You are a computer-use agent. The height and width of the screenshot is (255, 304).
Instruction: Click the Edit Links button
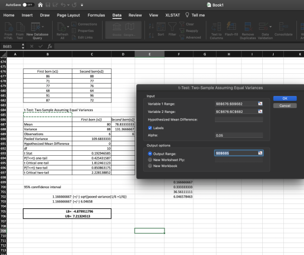click(x=82, y=37)
